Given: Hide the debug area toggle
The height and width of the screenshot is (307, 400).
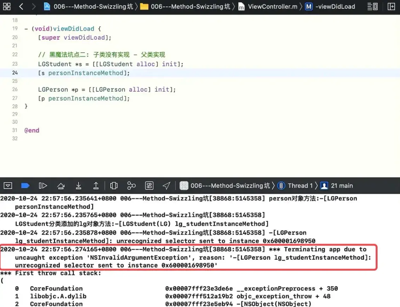Looking at the screenshot, I should [x=8, y=185].
